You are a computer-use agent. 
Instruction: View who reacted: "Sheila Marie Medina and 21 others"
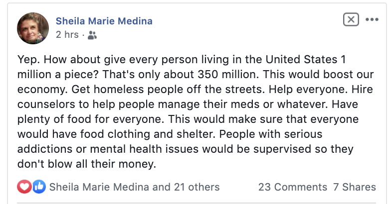[x=134, y=187]
